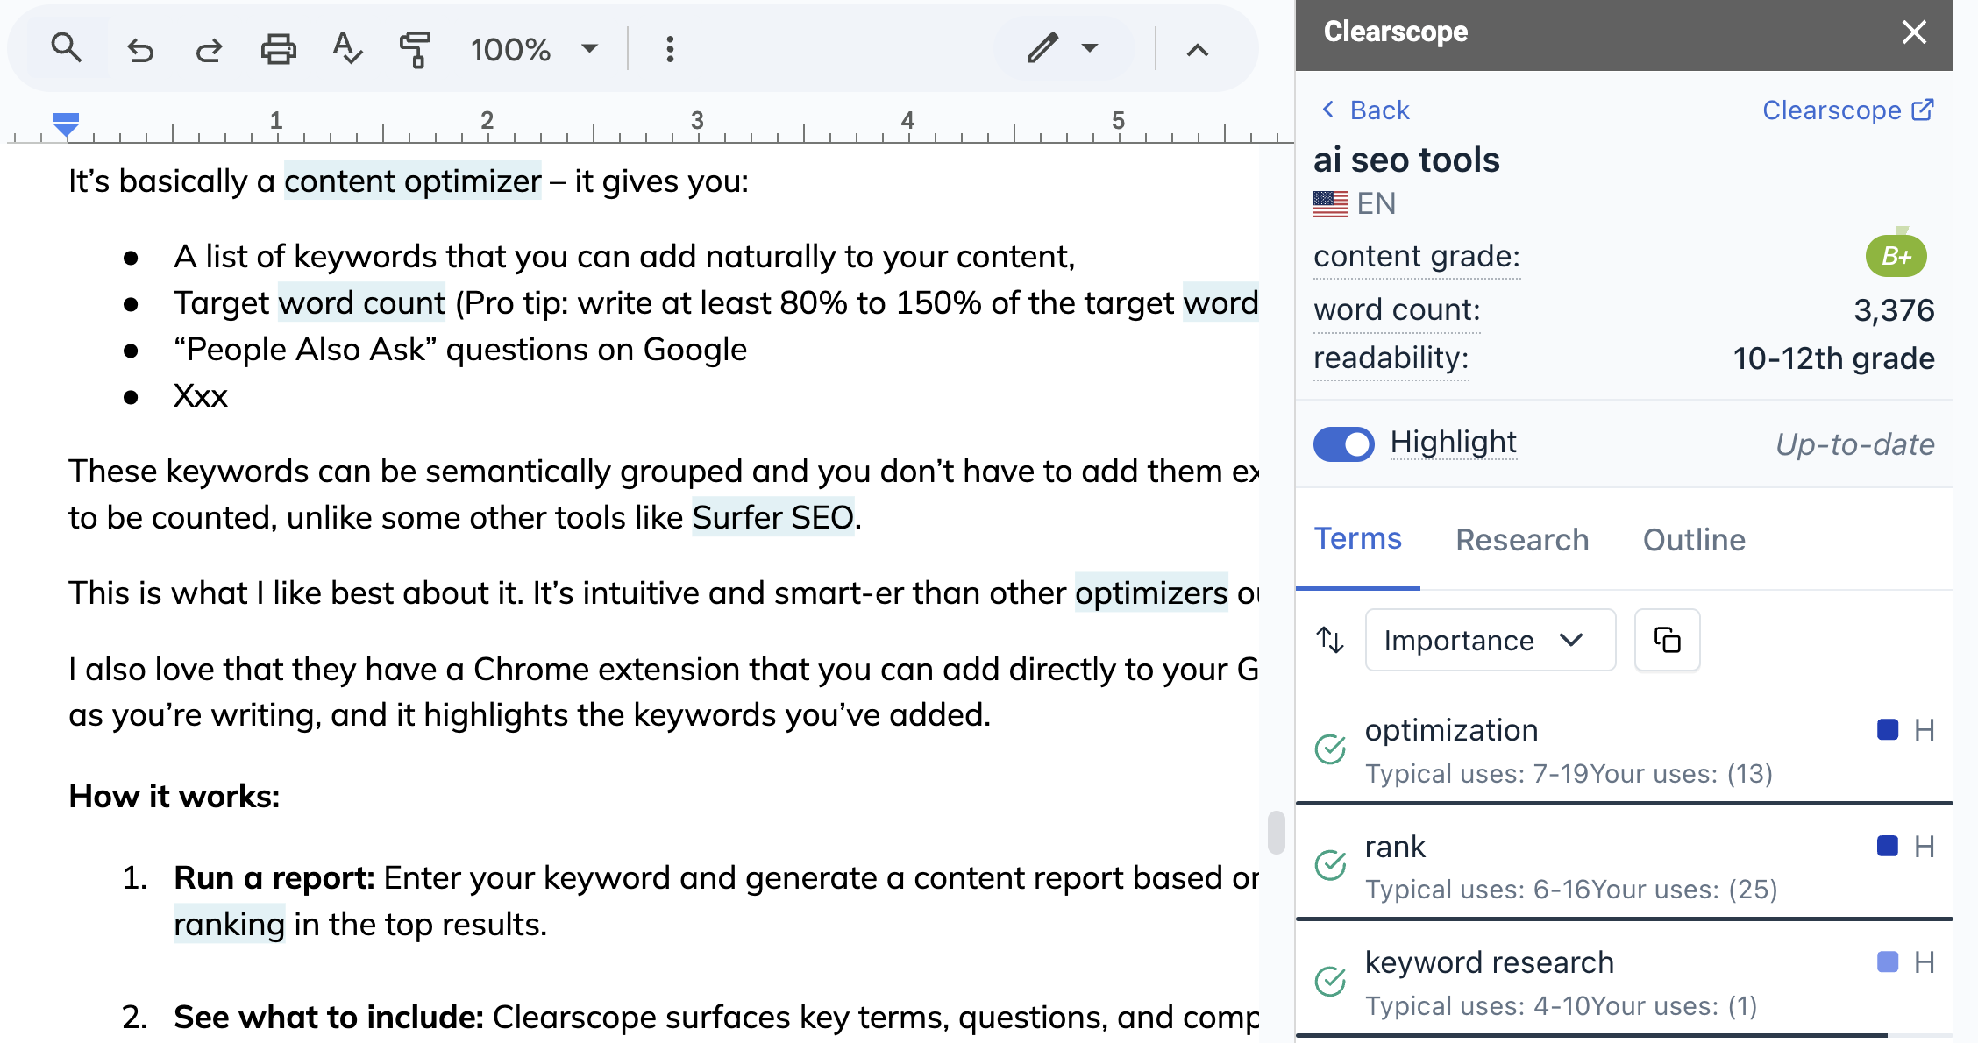Undo the last edit
The width and height of the screenshot is (1978, 1043).
click(139, 48)
